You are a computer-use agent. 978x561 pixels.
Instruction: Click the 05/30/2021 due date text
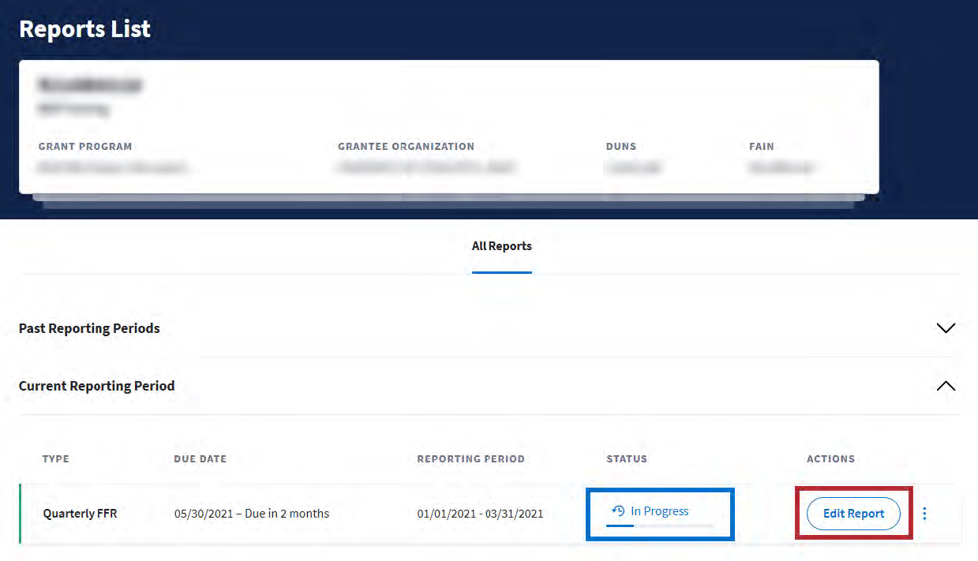tap(251, 514)
